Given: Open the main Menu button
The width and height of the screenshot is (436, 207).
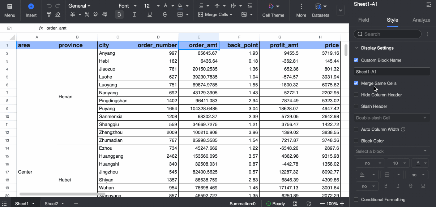Looking at the screenshot, I should coord(10,10).
